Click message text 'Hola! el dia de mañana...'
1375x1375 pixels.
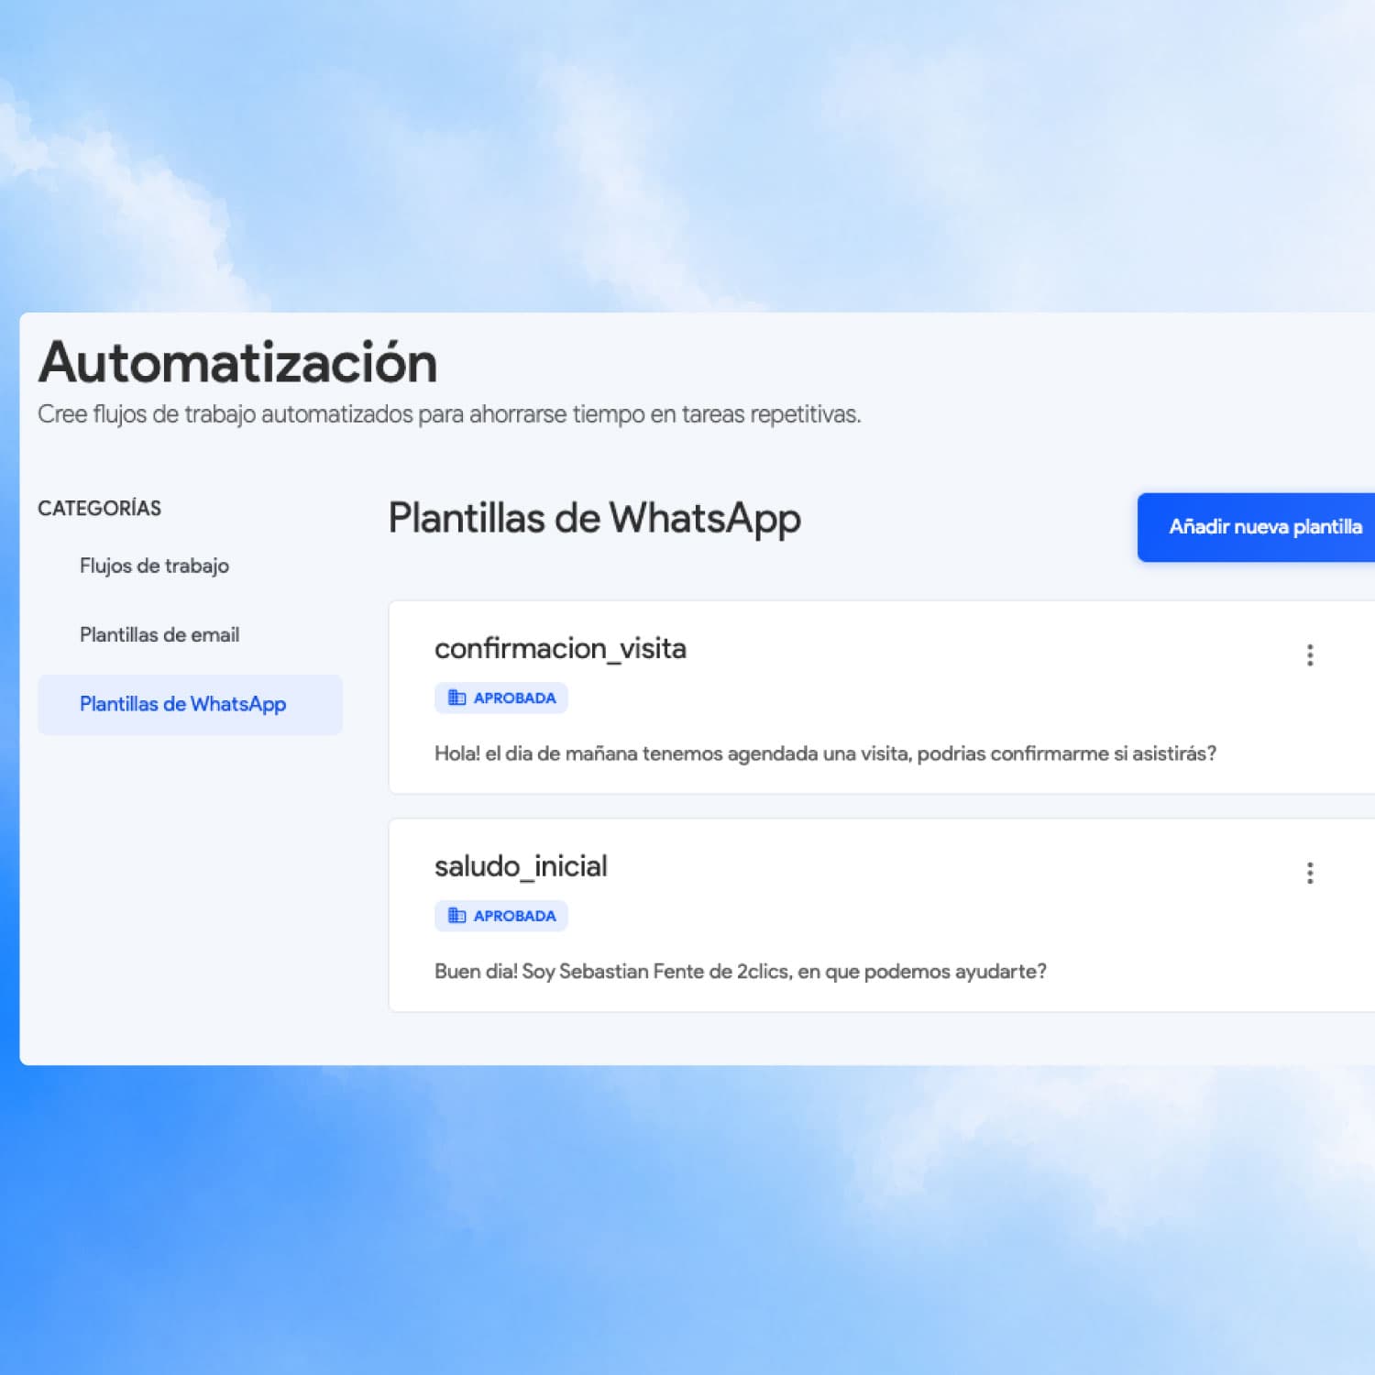825,753
